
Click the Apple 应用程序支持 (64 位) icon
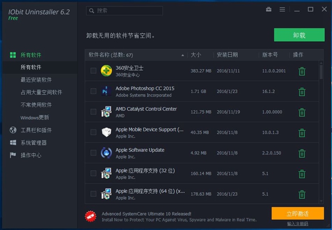(106, 194)
